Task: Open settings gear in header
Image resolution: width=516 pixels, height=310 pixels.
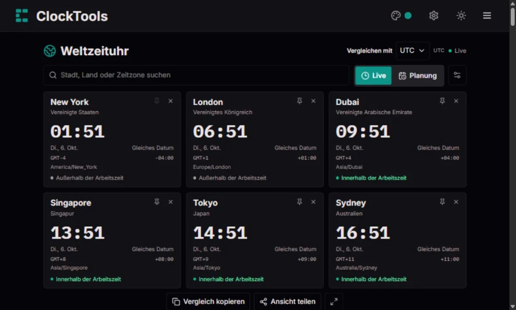Action: [x=433, y=15]
